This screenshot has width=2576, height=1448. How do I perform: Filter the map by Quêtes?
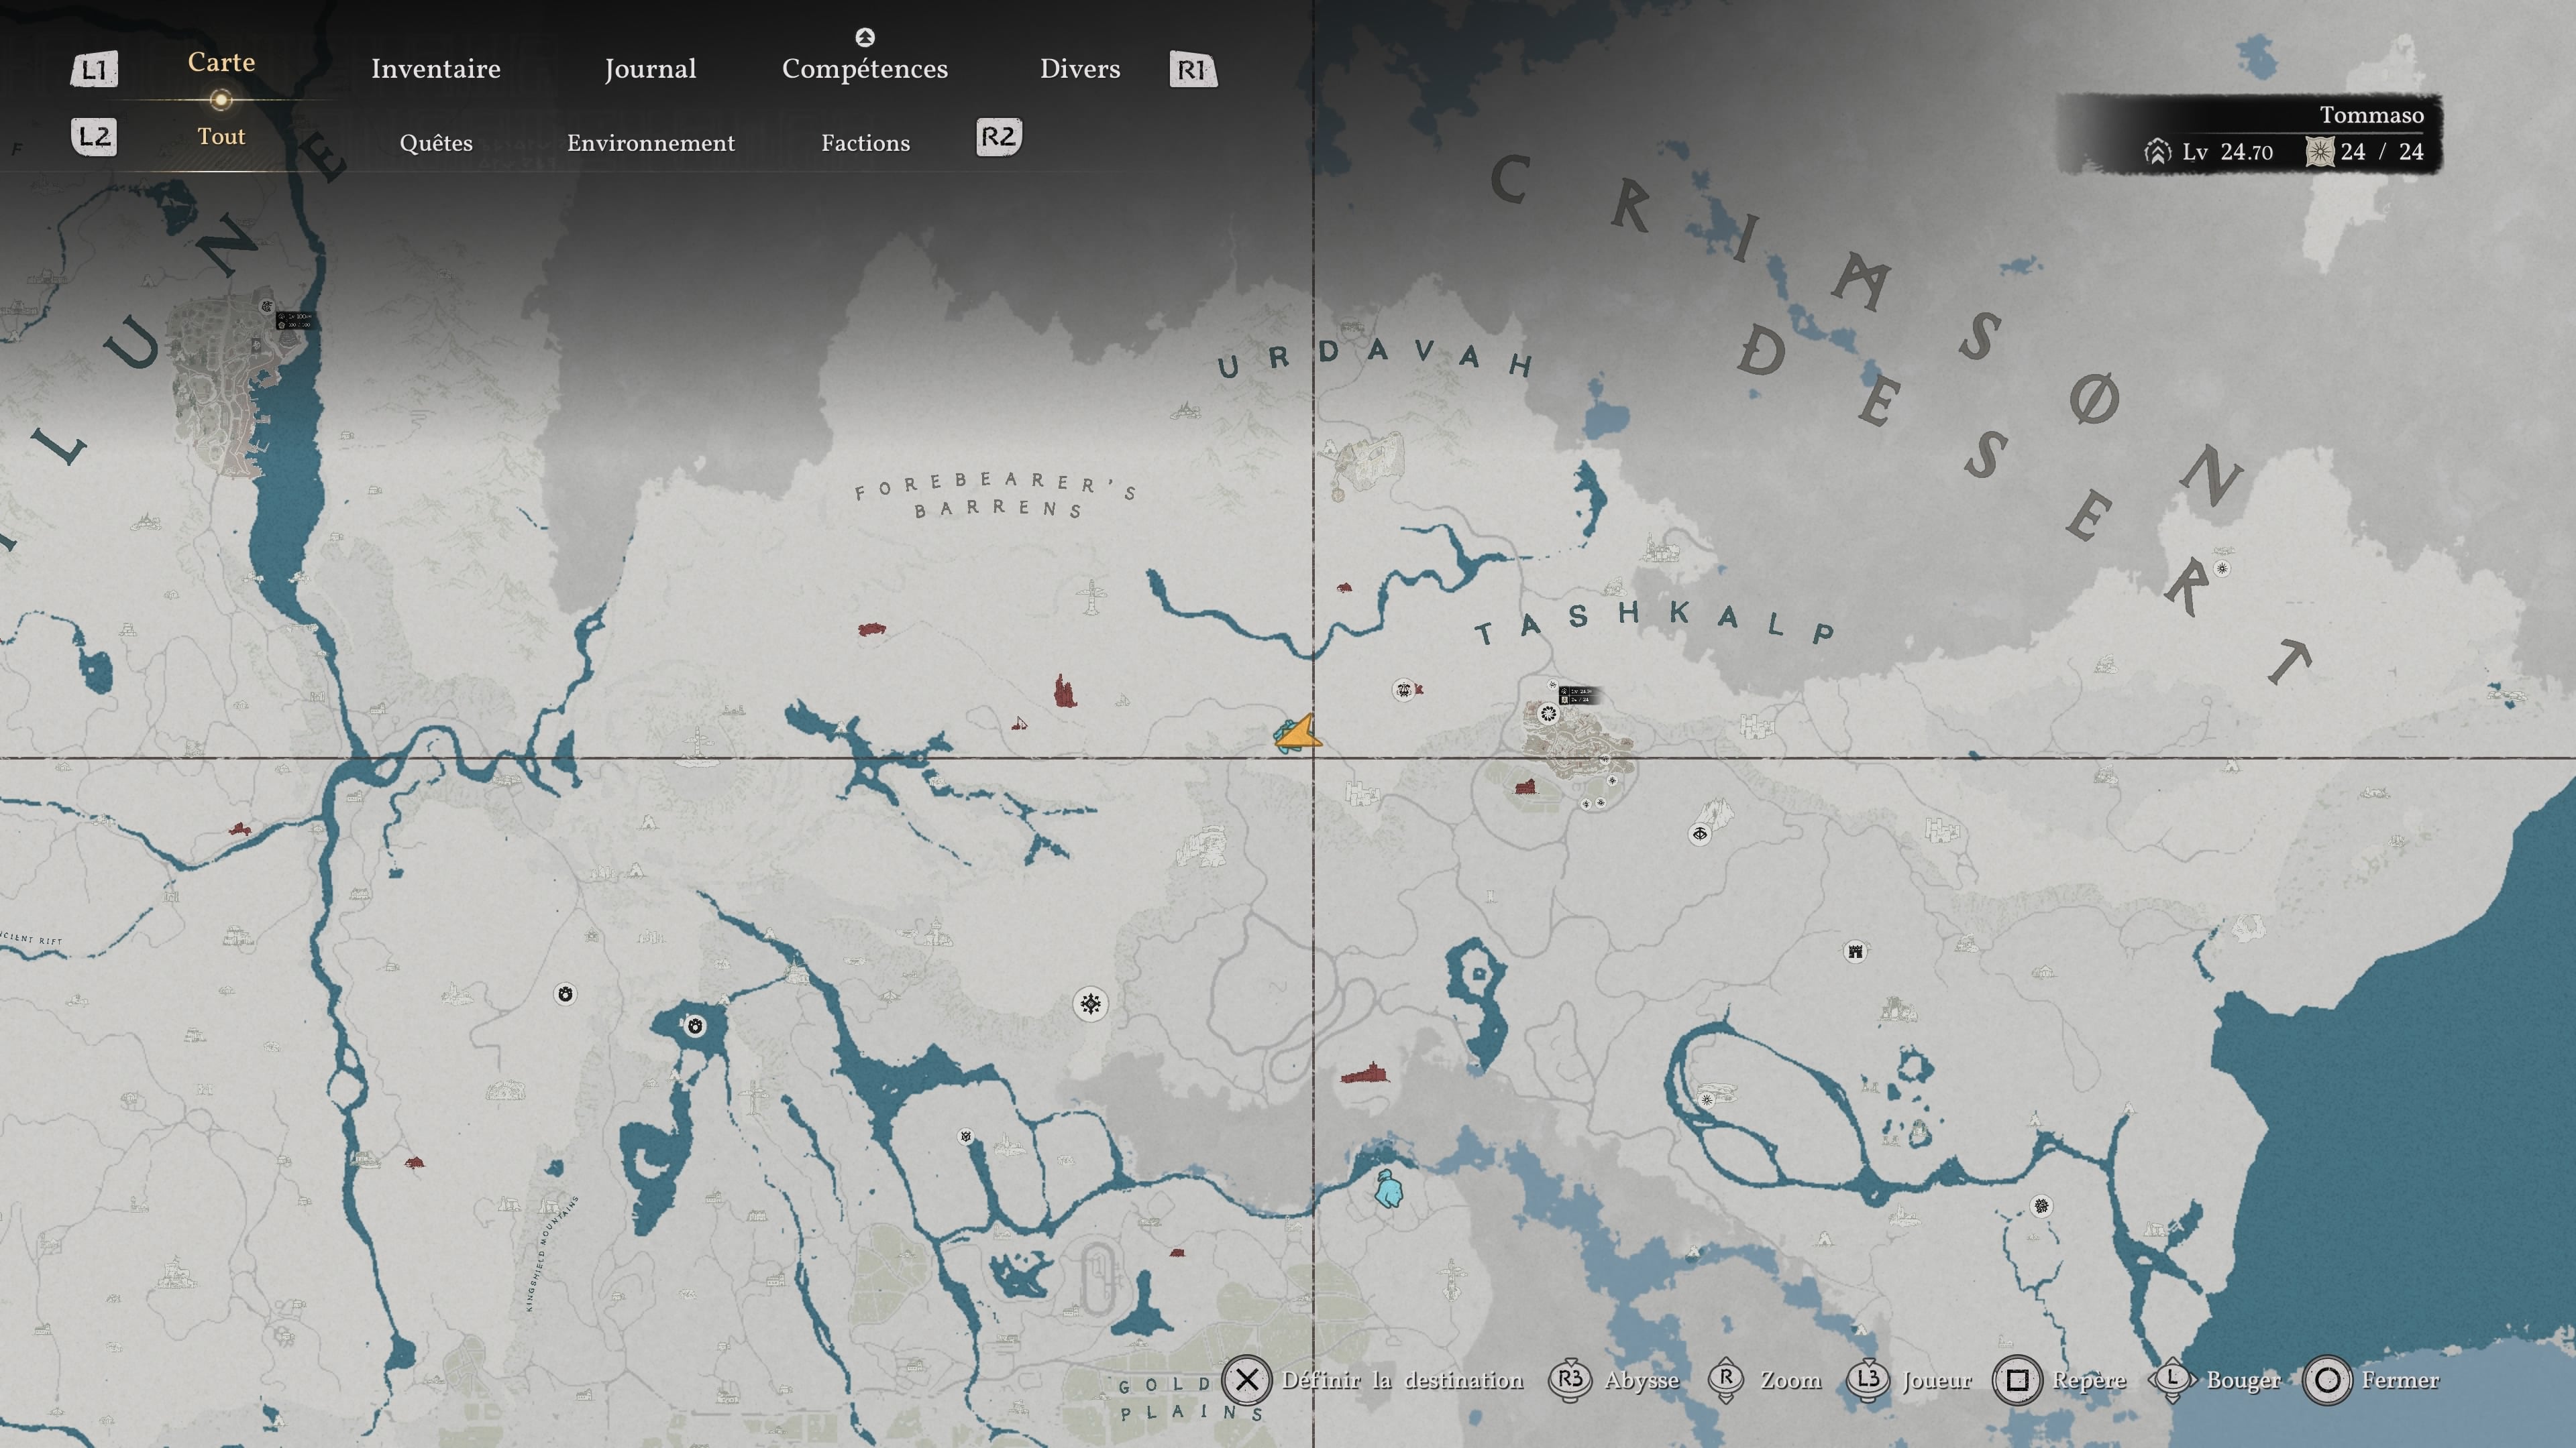[x=436, y=143]
